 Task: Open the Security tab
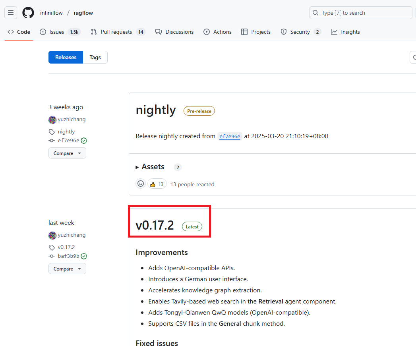(x=301, y=32)
